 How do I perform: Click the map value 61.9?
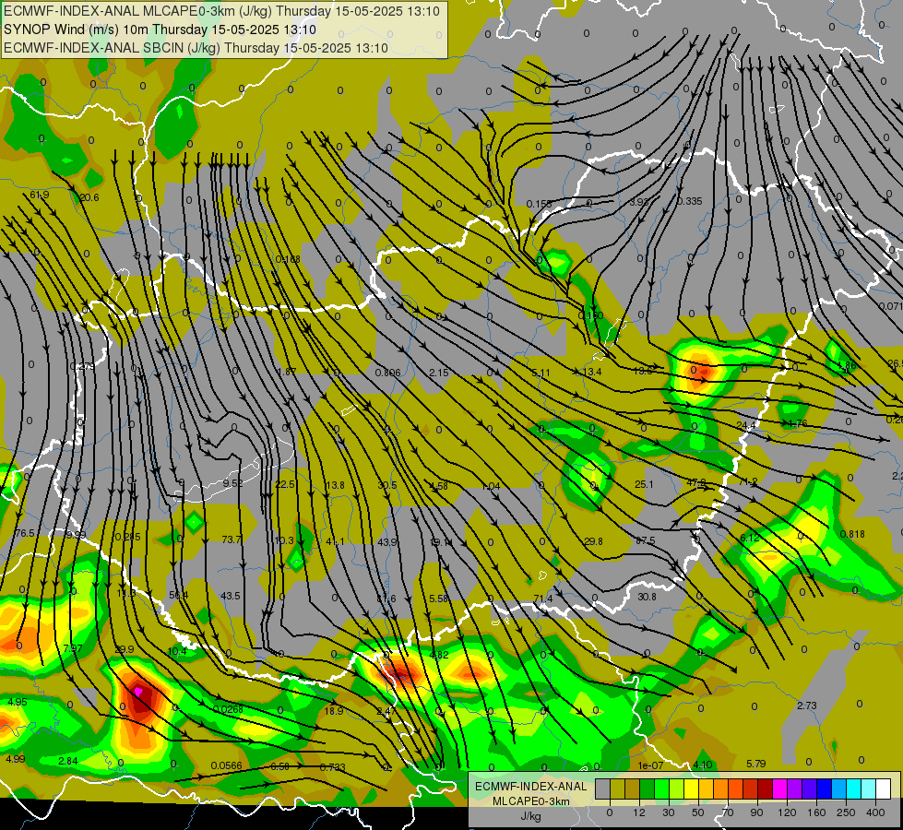click(39, 196)
